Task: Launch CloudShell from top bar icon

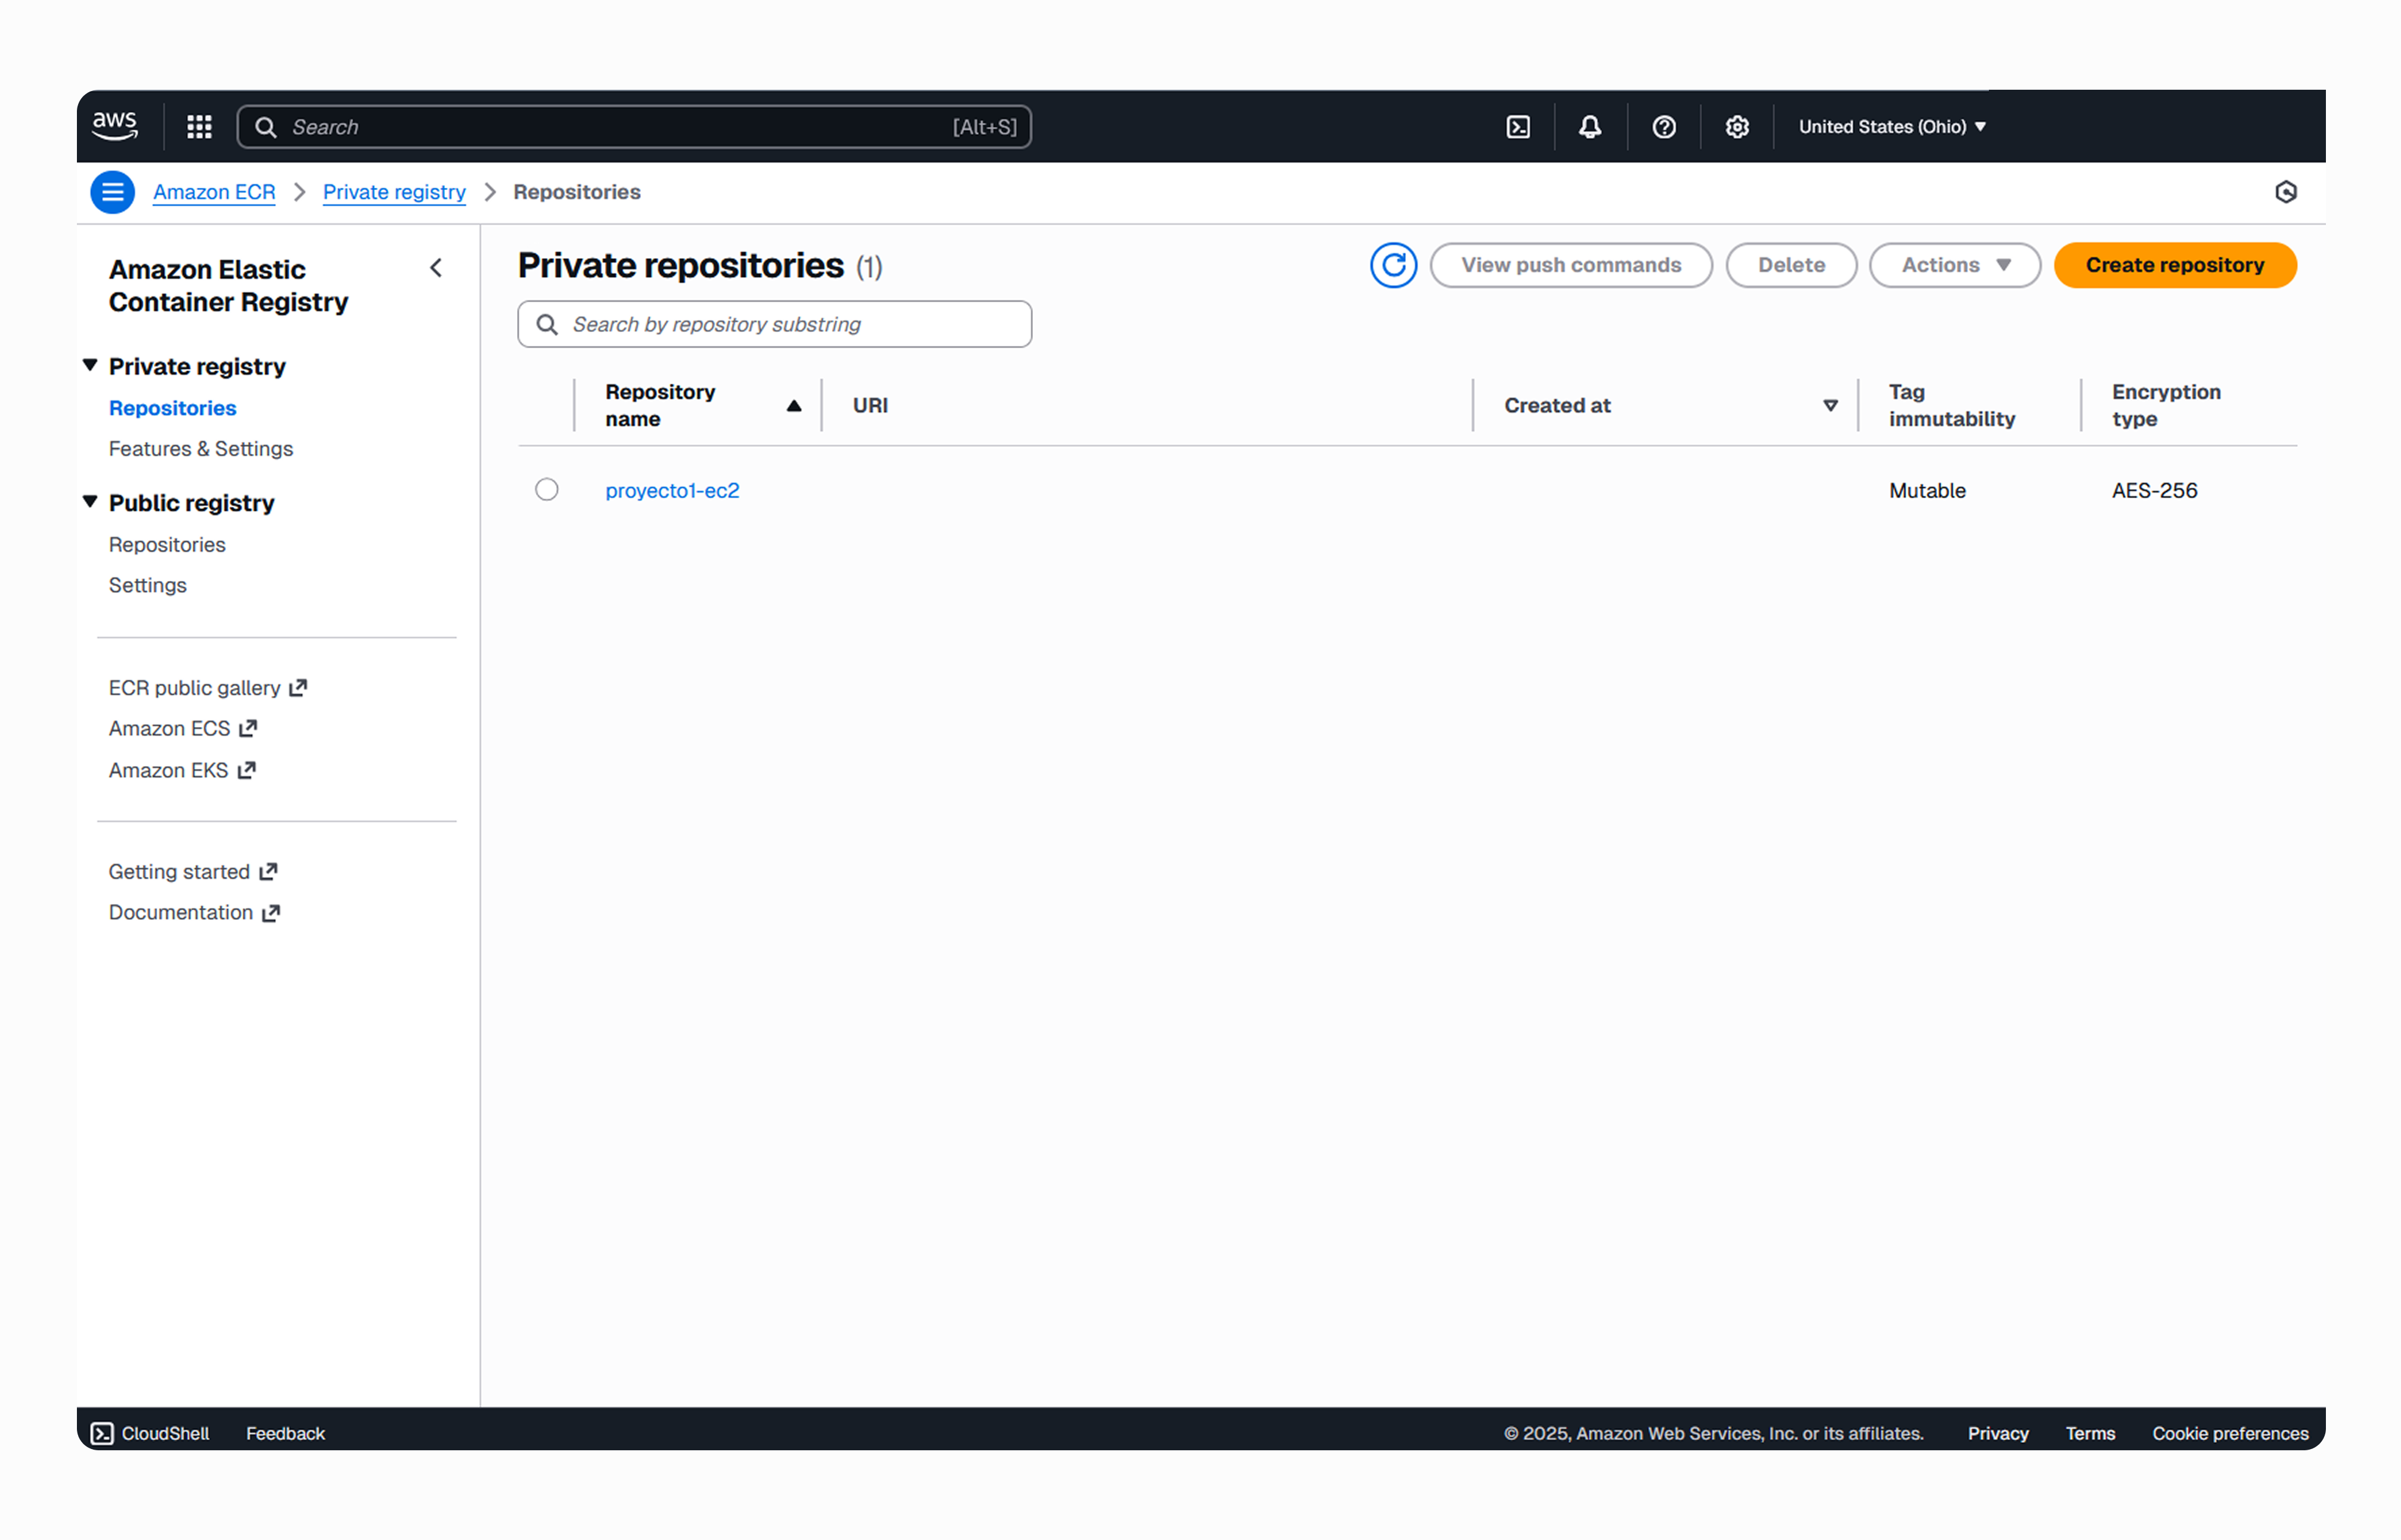Action: [1518, 127]
